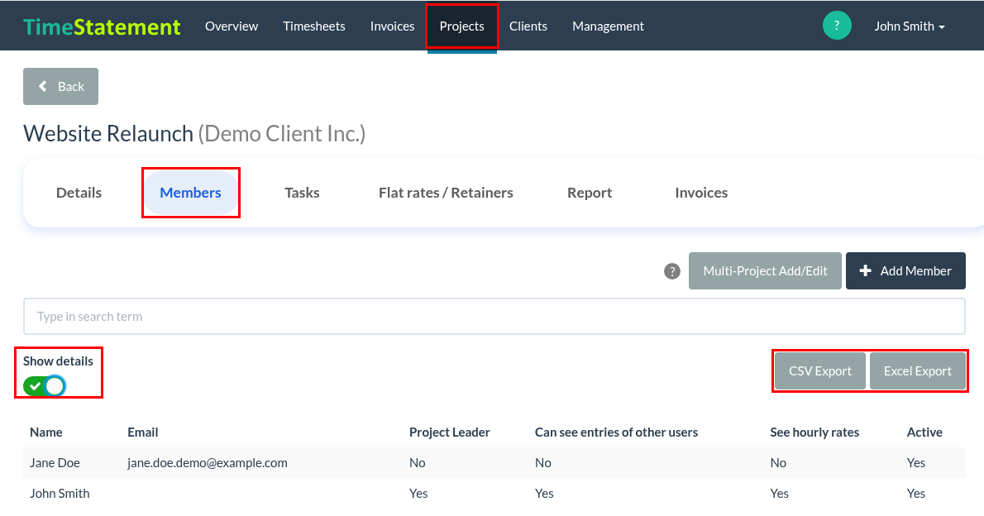Open the Flat rates / Retainers tab

[447, 193]
